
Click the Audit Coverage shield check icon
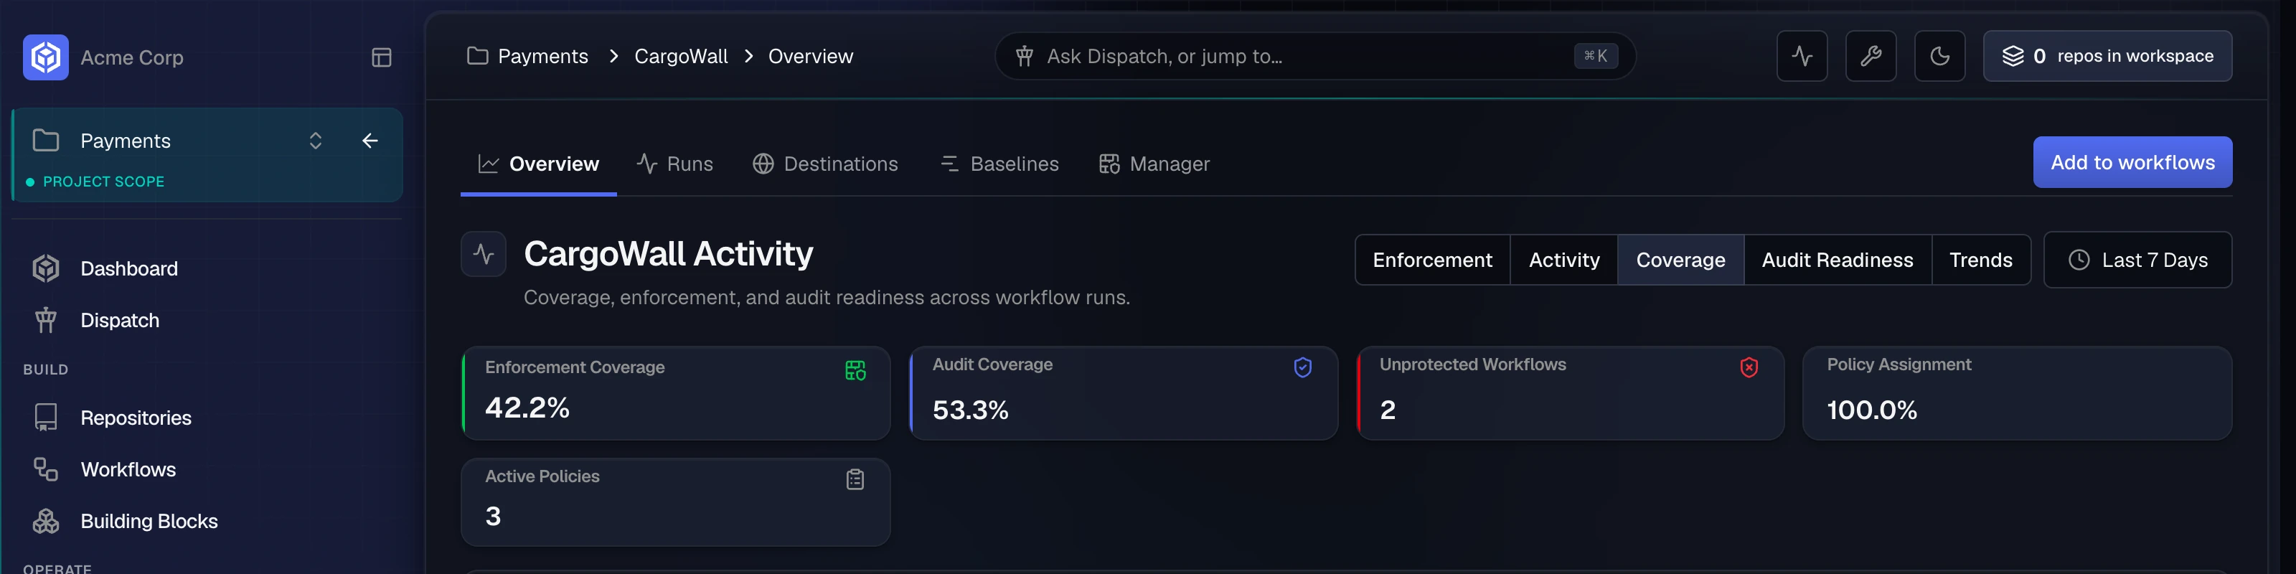pos(1302,367)
